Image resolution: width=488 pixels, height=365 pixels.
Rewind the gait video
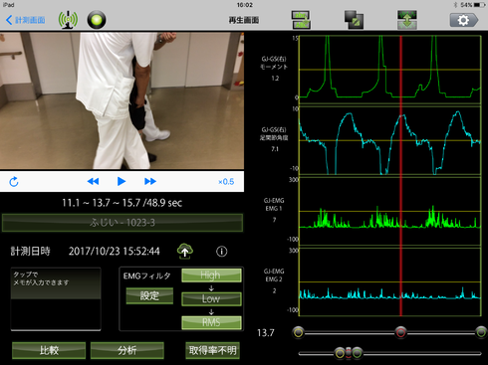click(93, 181)
